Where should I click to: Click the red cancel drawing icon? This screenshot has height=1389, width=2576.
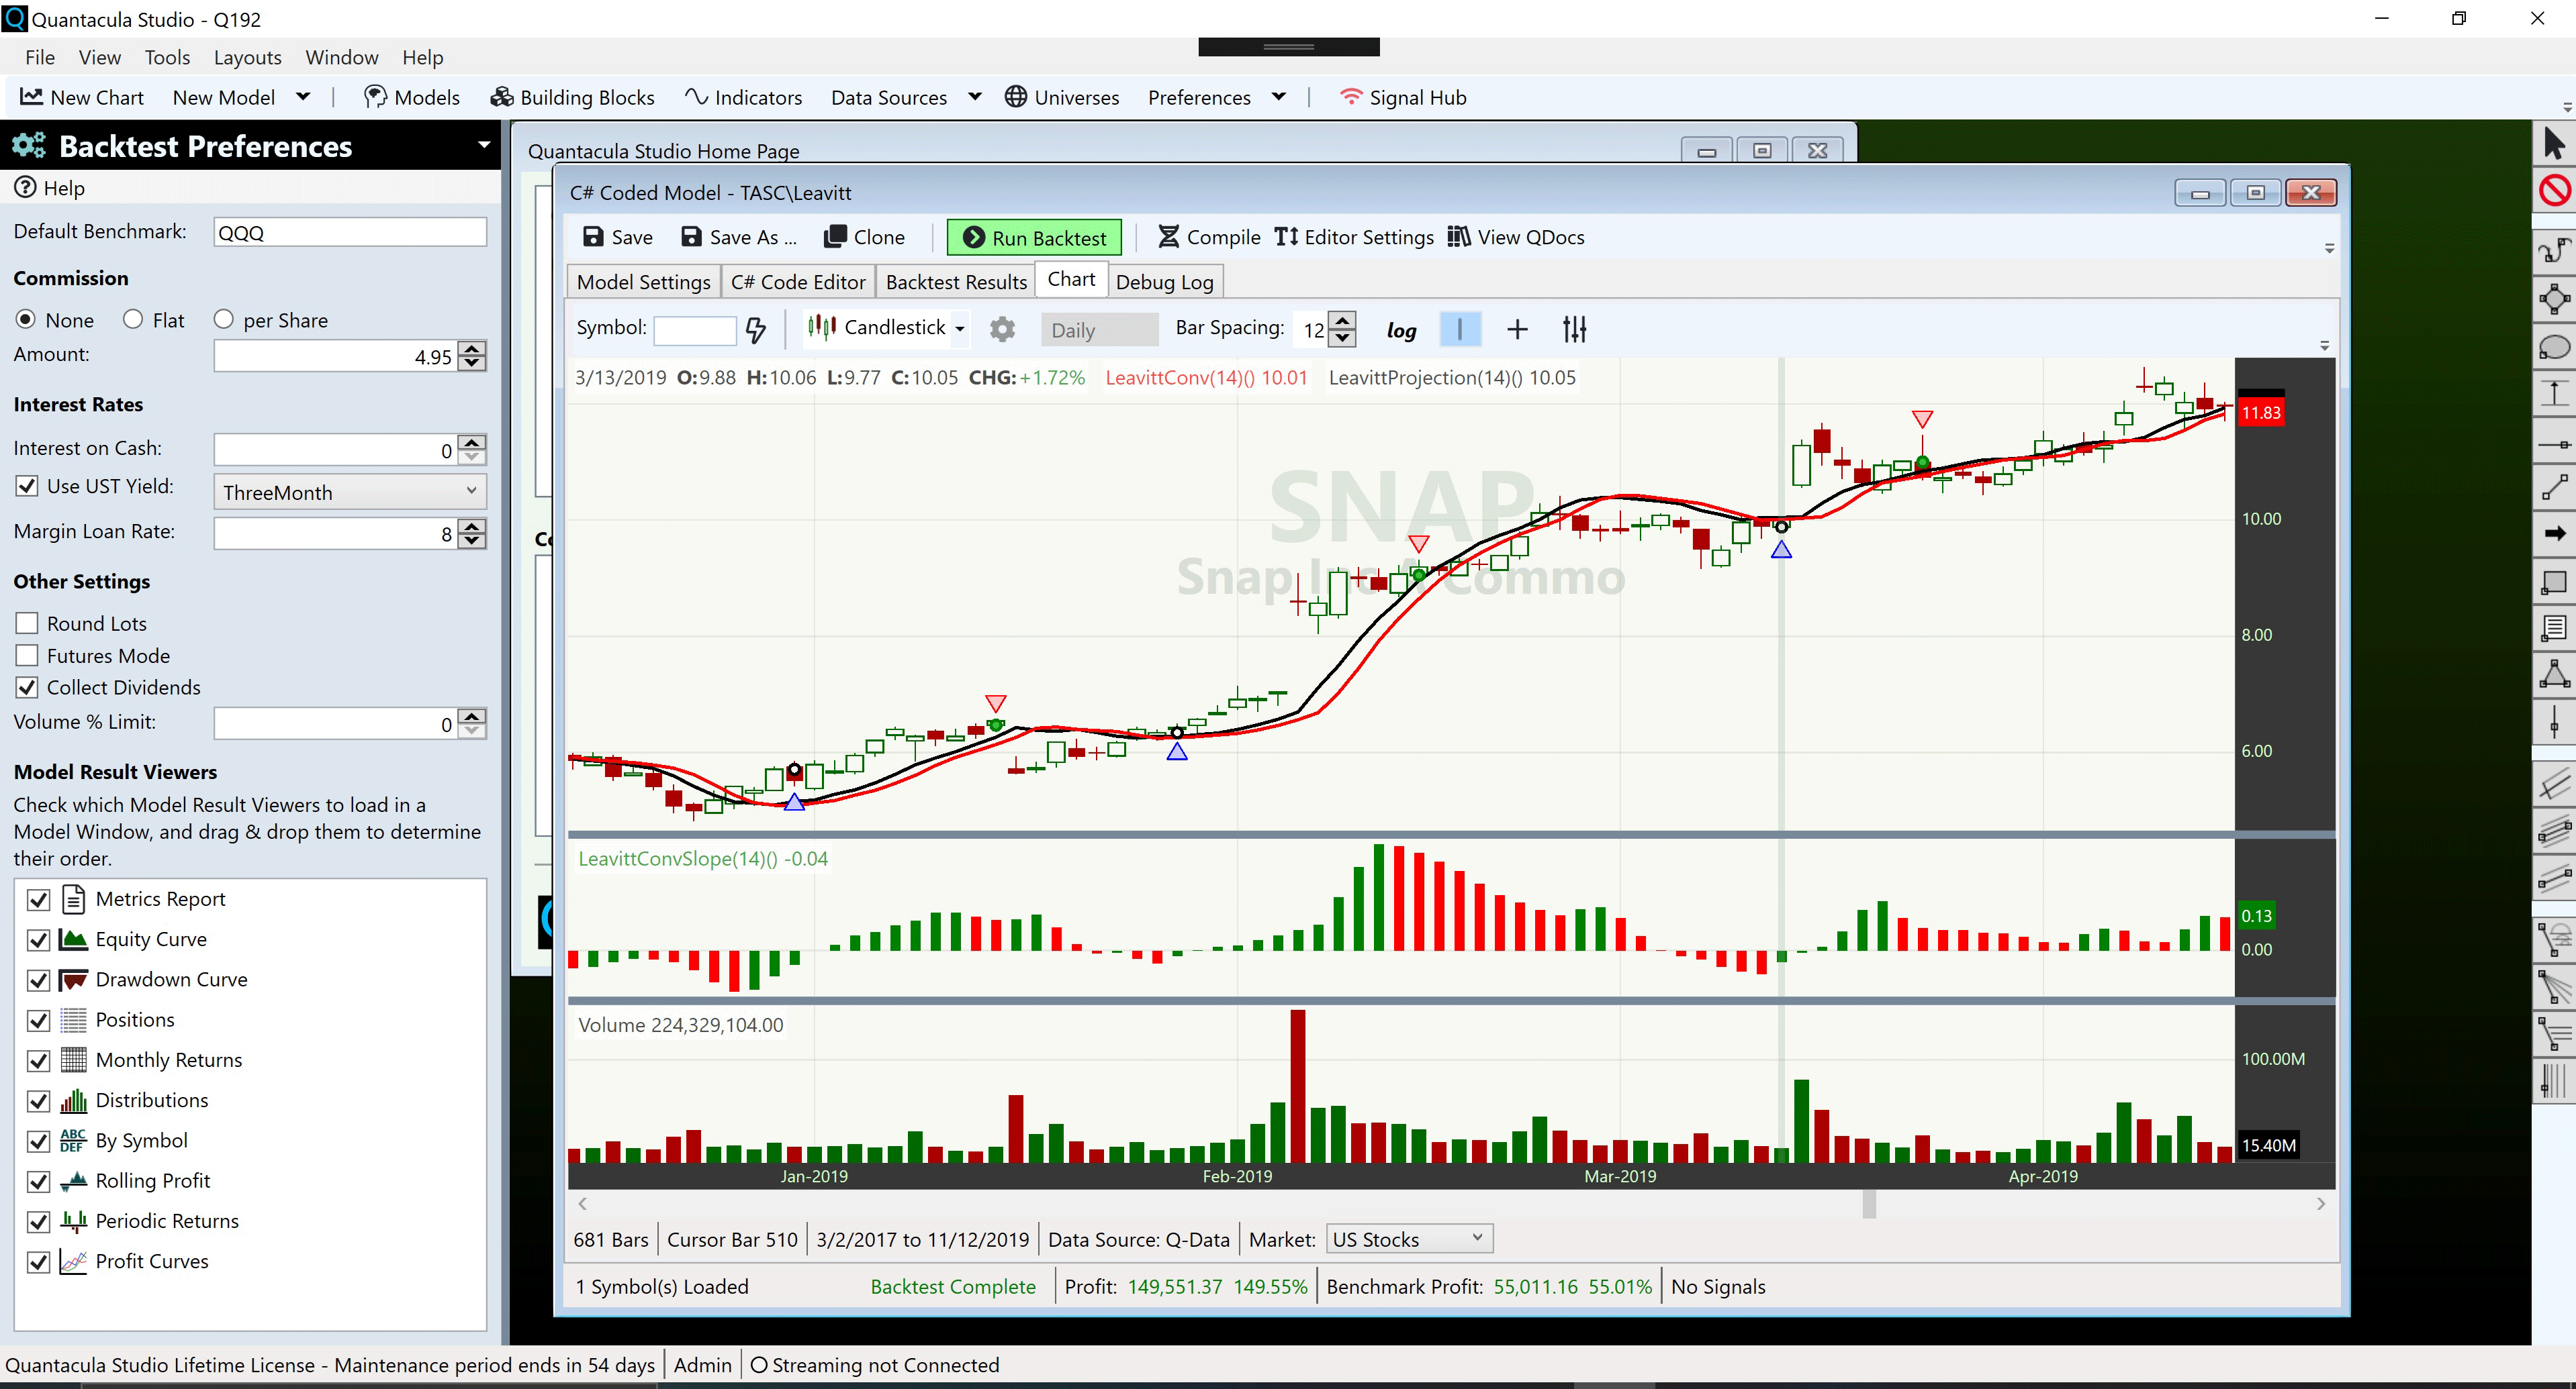(2554, 190)
